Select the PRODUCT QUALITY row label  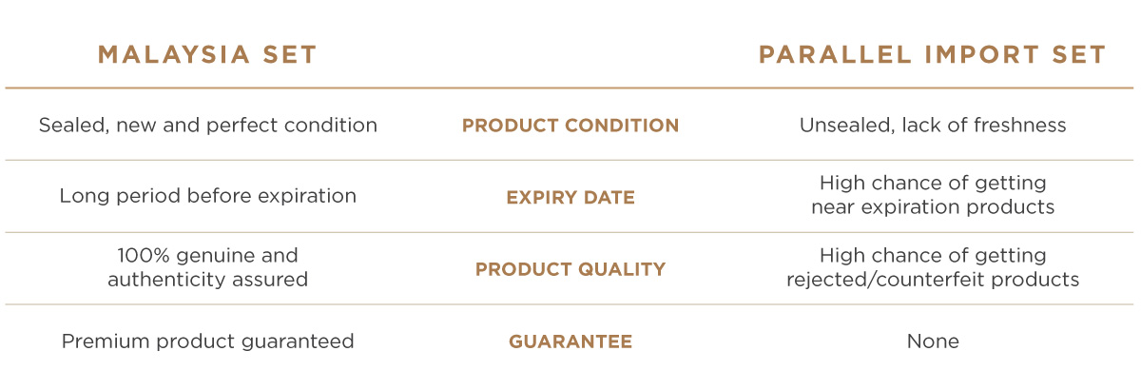point(570,269)
